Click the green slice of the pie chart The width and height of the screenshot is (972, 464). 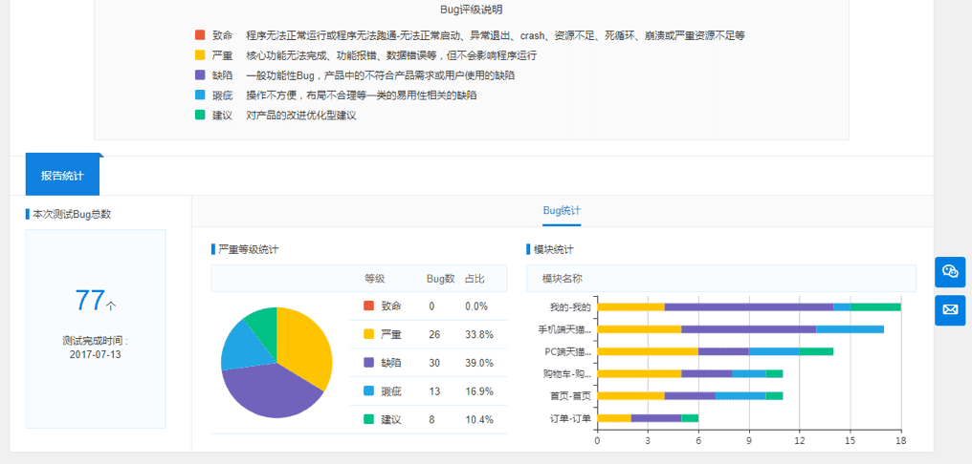262,322
